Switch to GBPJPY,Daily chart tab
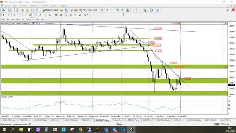Viewport: 236px width, 133px height. click(x=133, y=120)
